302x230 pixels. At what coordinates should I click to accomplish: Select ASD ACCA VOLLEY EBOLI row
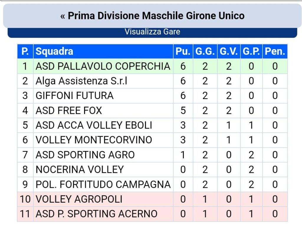coord(94,125)
